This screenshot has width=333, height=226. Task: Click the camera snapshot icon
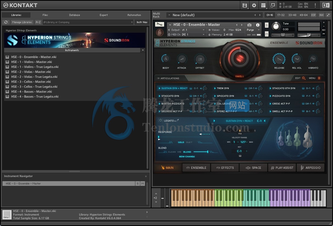pyautogui.click(x=249, y=25)
